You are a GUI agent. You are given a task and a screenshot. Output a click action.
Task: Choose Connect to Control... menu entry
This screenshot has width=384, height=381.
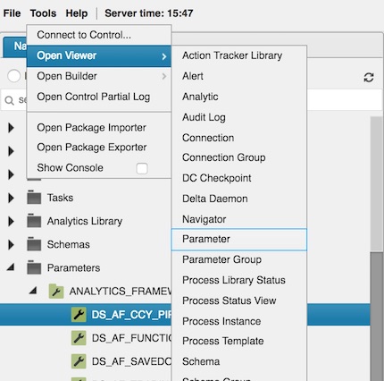pos(99,35)
